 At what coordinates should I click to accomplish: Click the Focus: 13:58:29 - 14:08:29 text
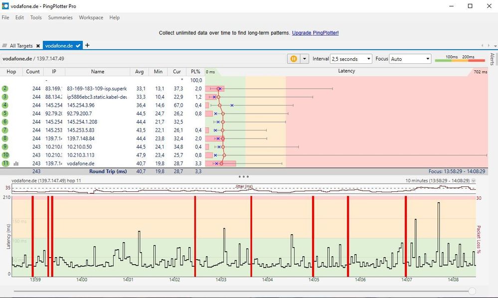pyautogui.click(x=457, y=171)
